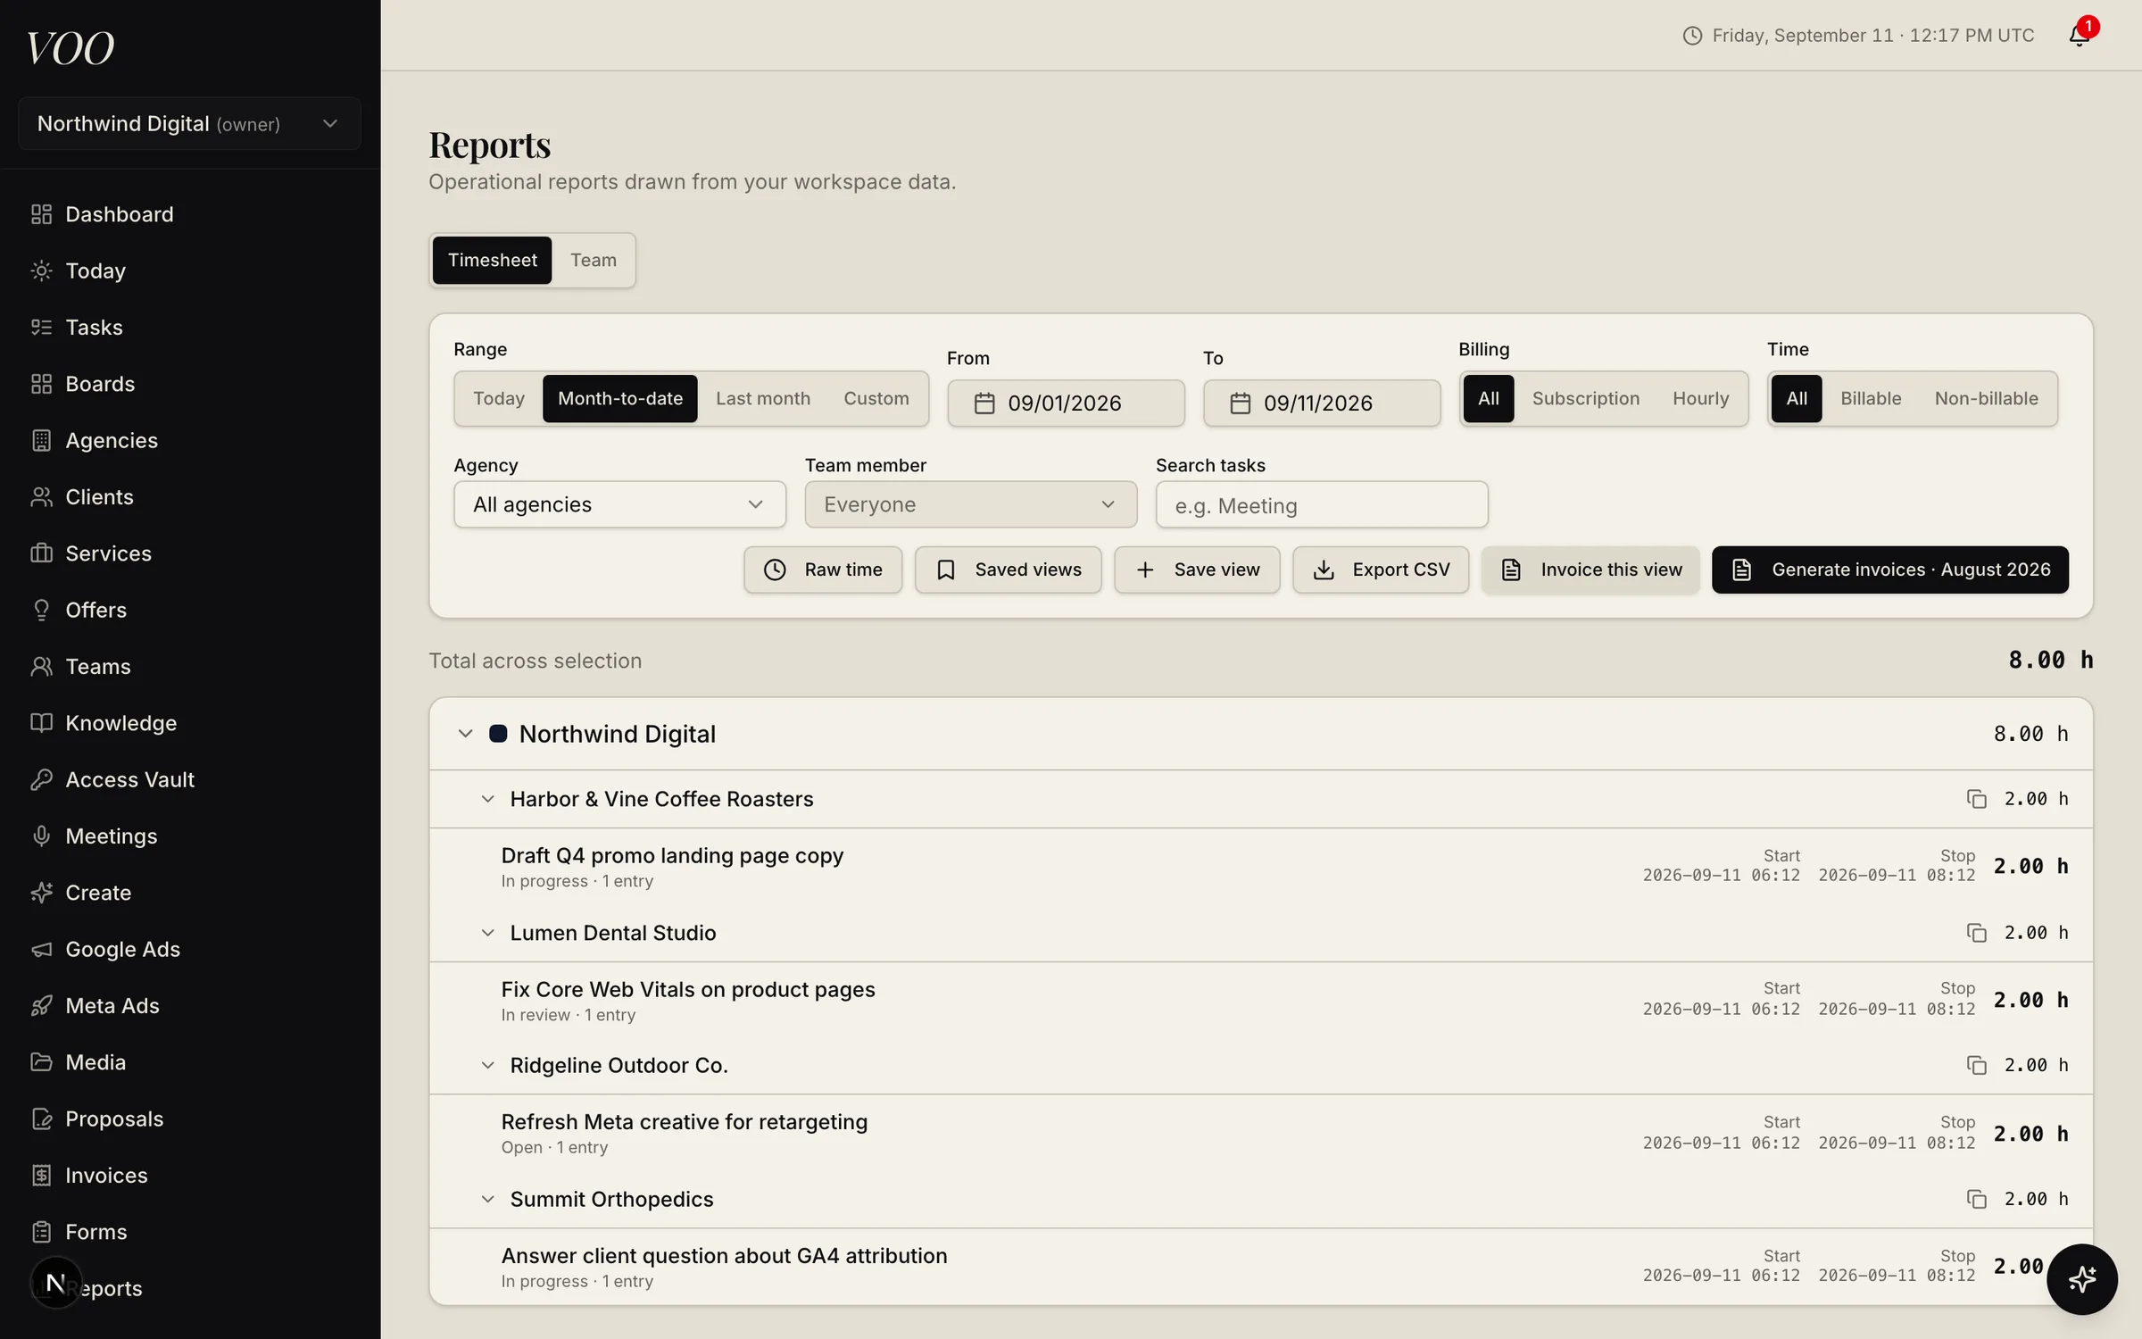The width and height of the screenshot is (2142, 1339).
Task: Select the Last month range
Action: (763, 398)
